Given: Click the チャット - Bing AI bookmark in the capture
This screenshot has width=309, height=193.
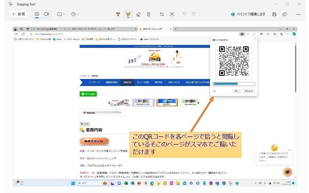Looking at the screenshot, I should click(72, 39).
